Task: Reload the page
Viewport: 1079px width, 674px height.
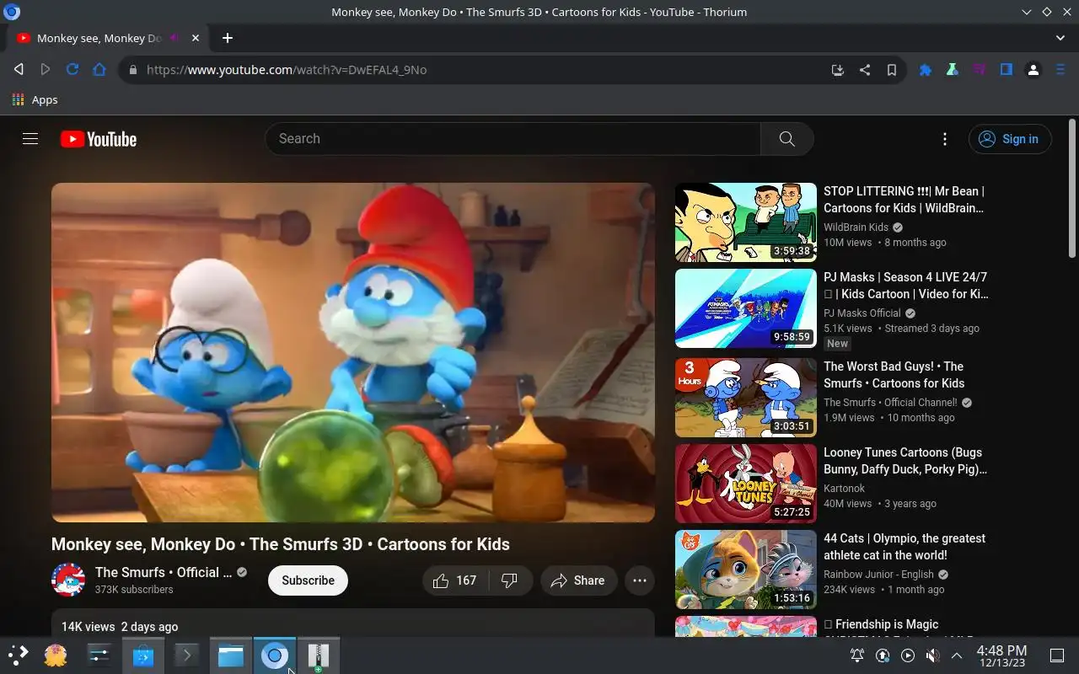Action: [x=72, y=69]
